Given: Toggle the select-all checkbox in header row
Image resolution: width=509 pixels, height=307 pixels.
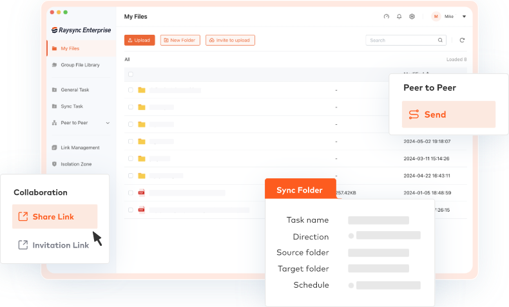Looking at the screenshot, I should [130, 74].
